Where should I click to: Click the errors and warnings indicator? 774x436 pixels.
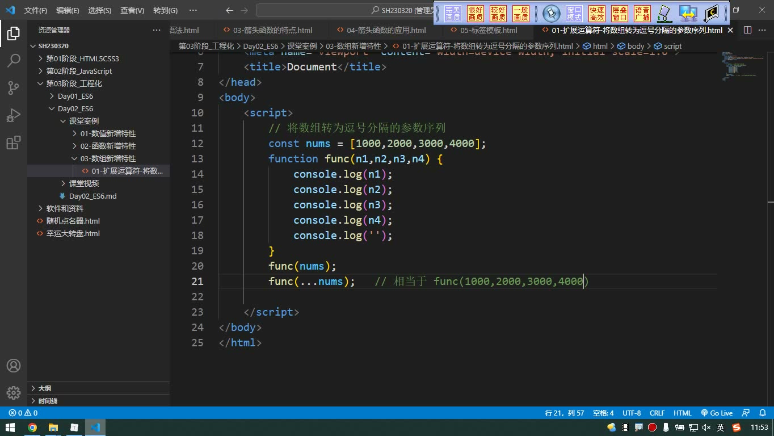pyautogui.click(x=23, y=413)
